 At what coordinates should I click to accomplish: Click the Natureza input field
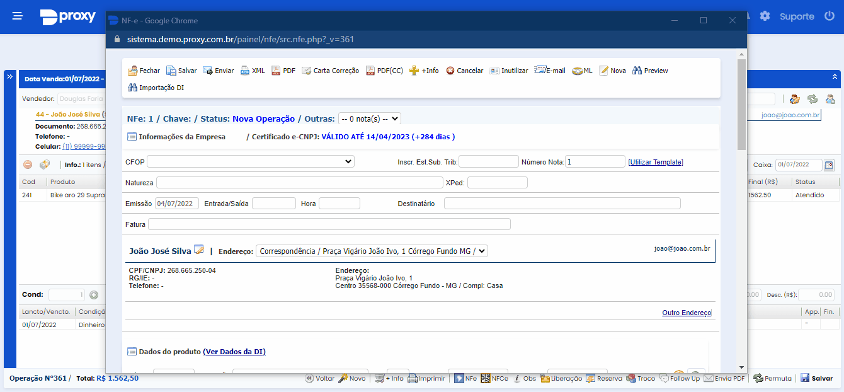(300, 182)
